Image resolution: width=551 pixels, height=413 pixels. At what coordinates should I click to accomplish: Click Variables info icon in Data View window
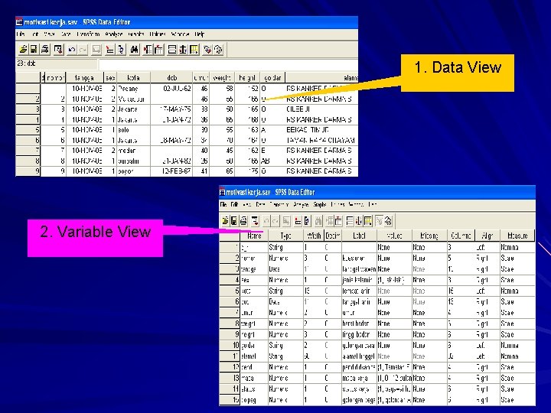121,50
